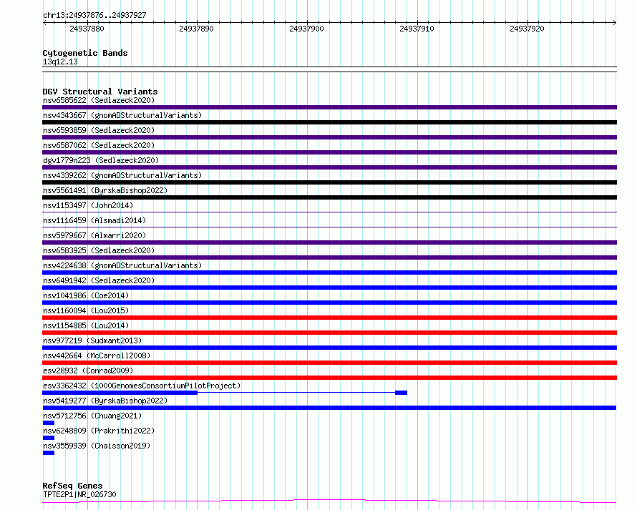Open variant nsv1041986 (Coe2014)
Screen dimensions: 637x510
click(x=86, y=295)
